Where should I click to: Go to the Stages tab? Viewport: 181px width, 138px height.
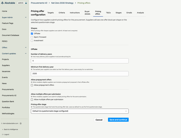(x=118, y=13)
